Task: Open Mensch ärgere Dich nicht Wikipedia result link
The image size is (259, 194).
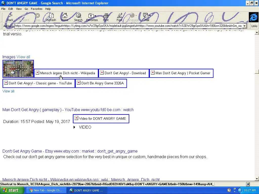Action: 81,179
